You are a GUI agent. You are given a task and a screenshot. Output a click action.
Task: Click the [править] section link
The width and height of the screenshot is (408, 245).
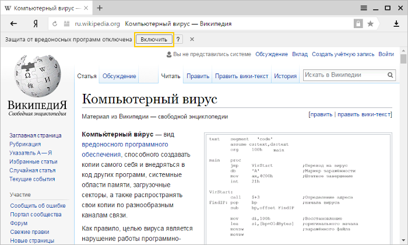tap(321, 114)
